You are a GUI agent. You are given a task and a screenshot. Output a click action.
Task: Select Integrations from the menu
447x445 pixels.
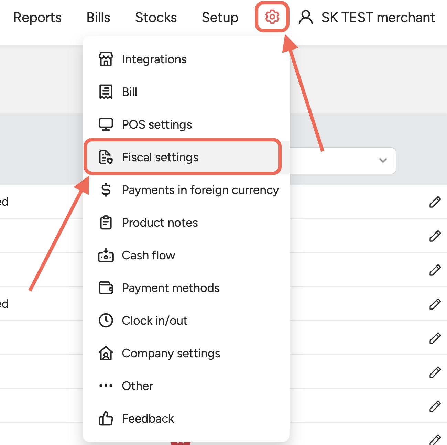pos(186,59)
